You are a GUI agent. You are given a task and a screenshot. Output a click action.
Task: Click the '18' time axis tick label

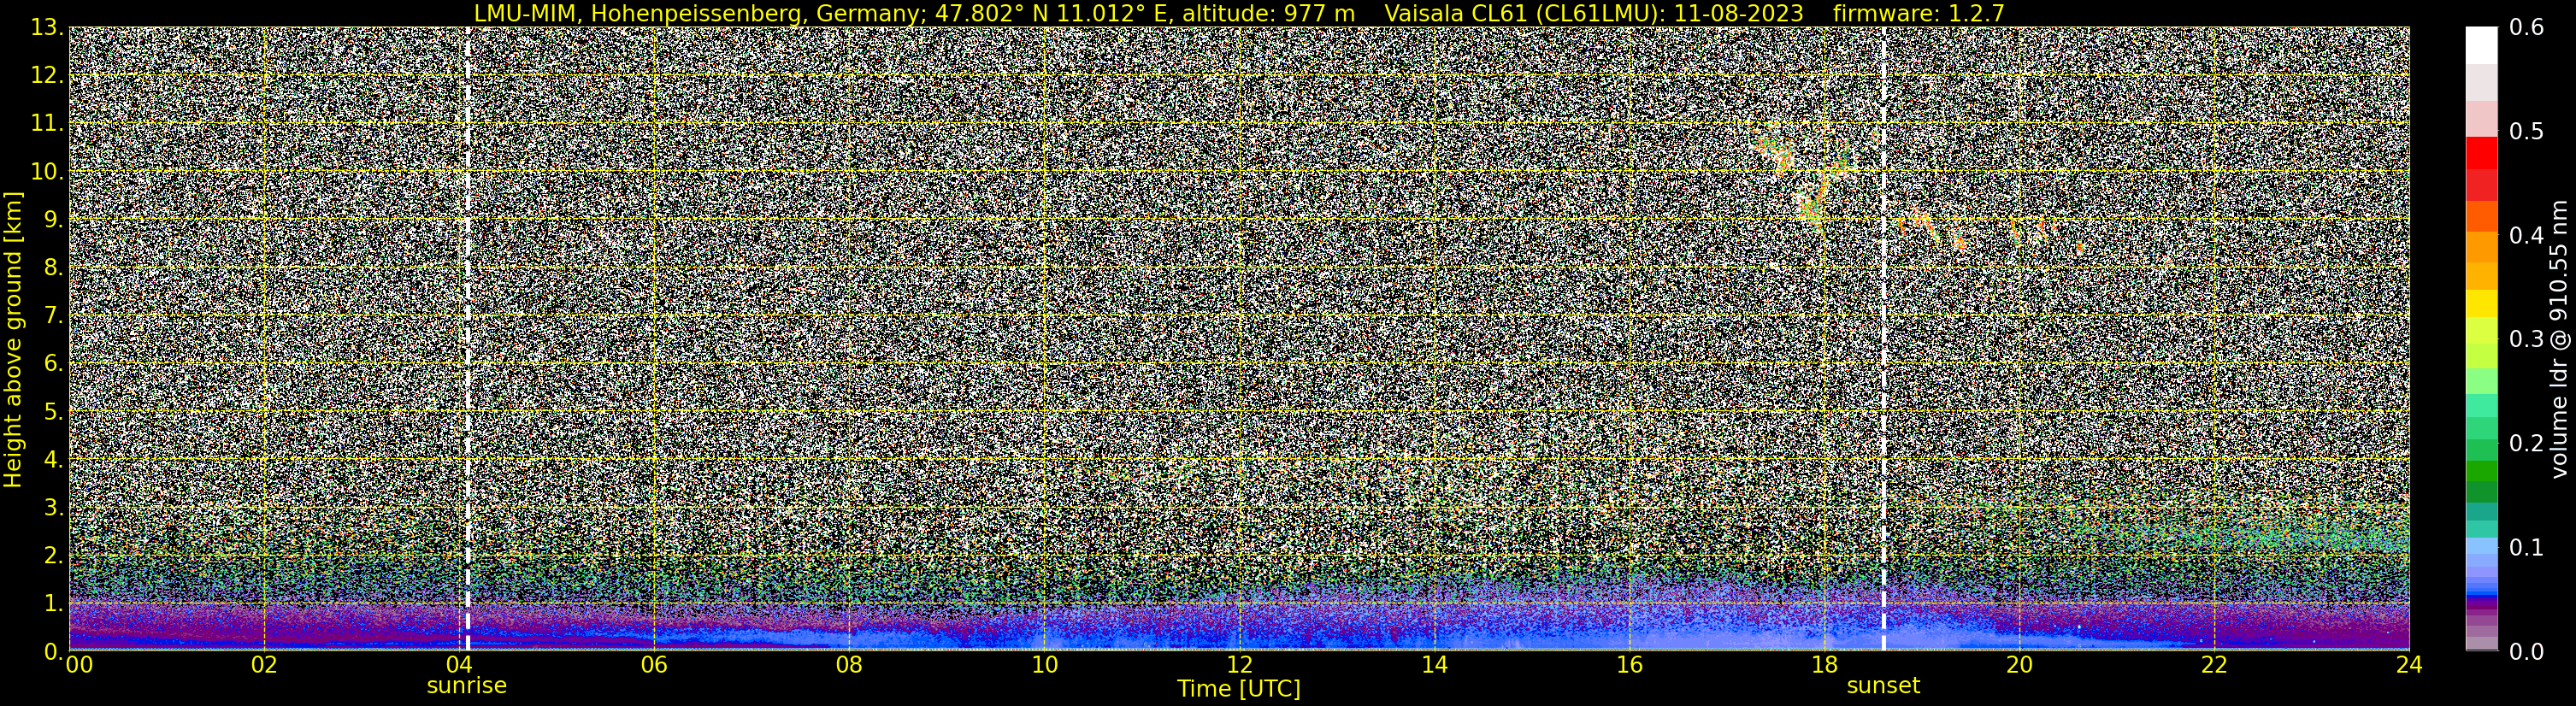pos(1824,665)
